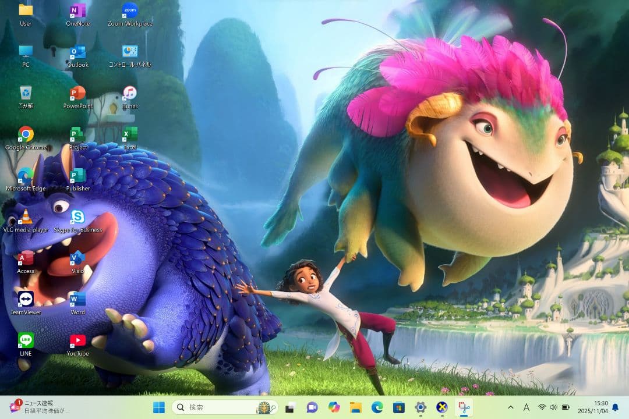Screen dimensions: 629x419
Task: Select the Skype for Business icon
Action: (x=77, y=218)
